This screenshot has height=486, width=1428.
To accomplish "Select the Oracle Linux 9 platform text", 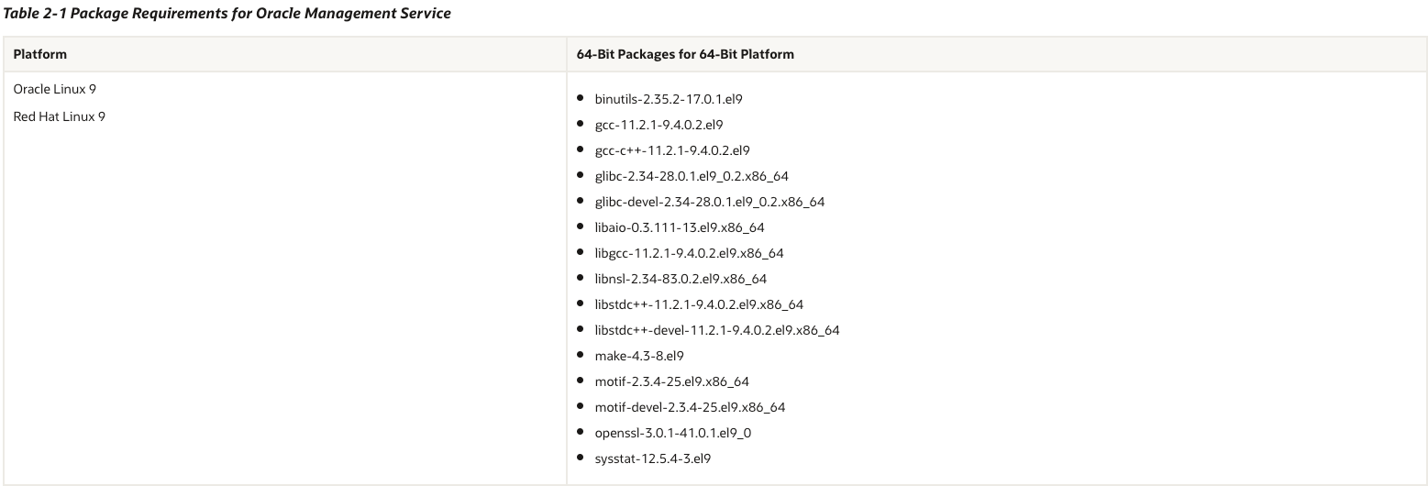I will coord(55,90).
